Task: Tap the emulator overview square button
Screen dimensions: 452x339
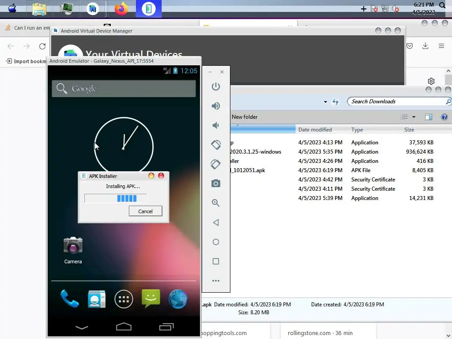Action: [x=215, y=261]
